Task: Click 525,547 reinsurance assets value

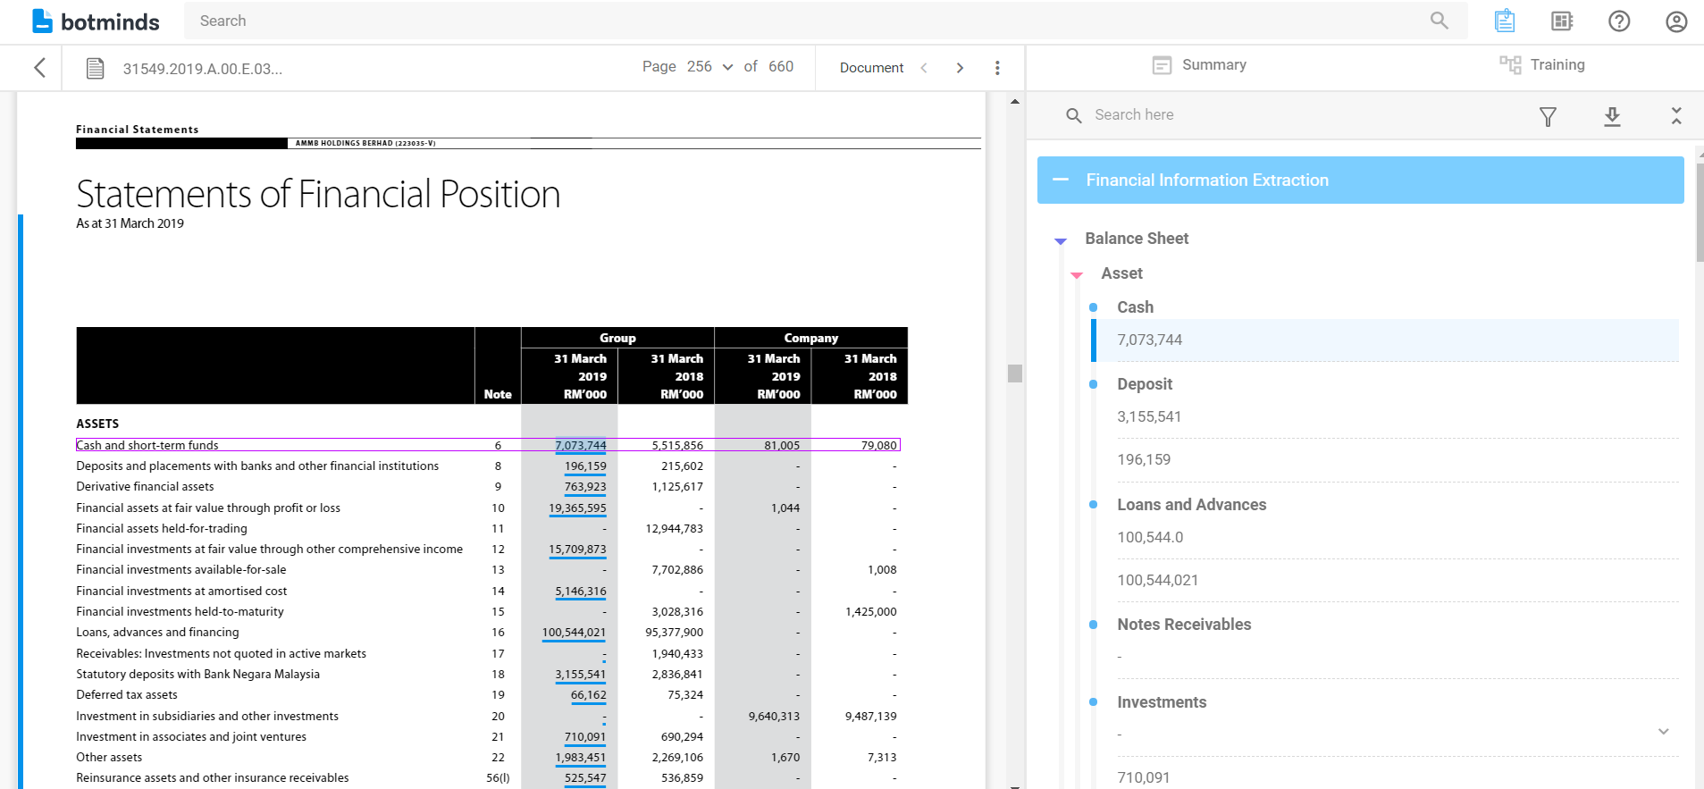Action: [x=585, y=777]
